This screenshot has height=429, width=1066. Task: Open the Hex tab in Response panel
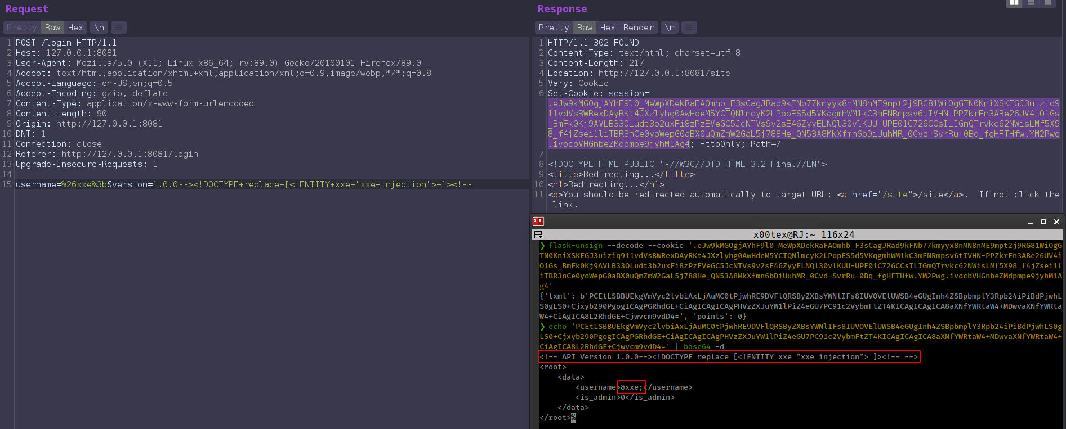coord(607,28)
